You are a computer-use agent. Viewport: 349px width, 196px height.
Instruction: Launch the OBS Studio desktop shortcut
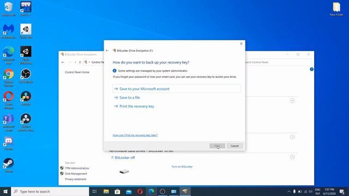26,76
